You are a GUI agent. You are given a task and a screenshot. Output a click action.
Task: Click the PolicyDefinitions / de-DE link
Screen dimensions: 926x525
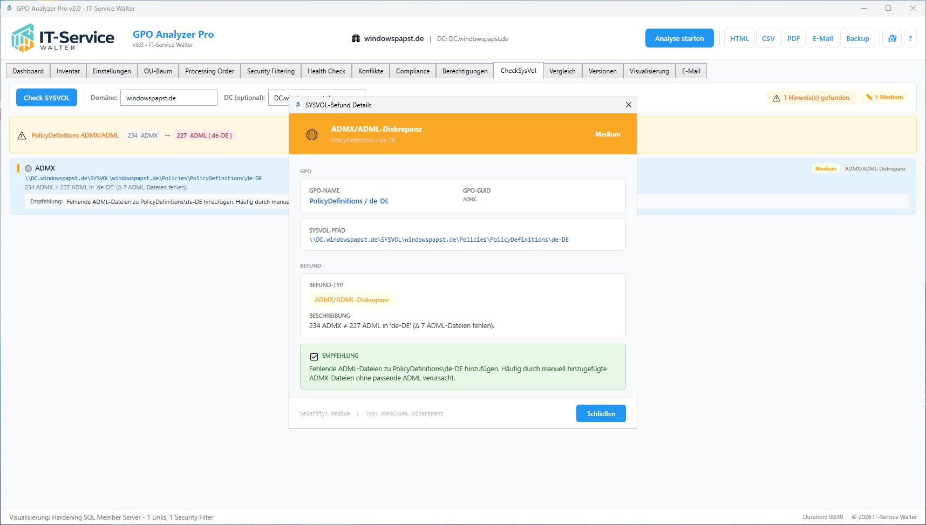point(349,201)
